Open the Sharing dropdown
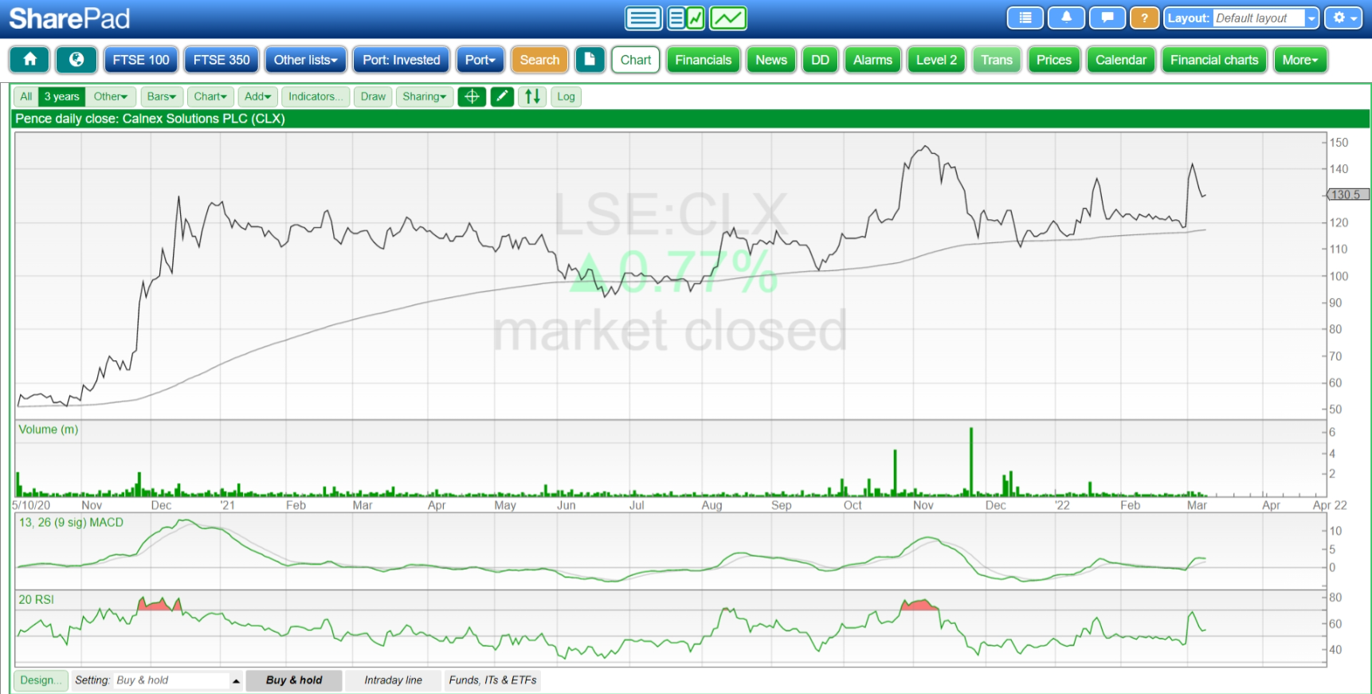The height and width of the screenshot is (694, 1372). (425, 96)
